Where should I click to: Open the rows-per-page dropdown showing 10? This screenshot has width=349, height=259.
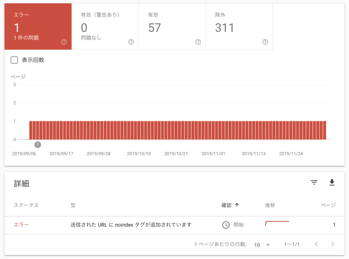coord(262,245)
